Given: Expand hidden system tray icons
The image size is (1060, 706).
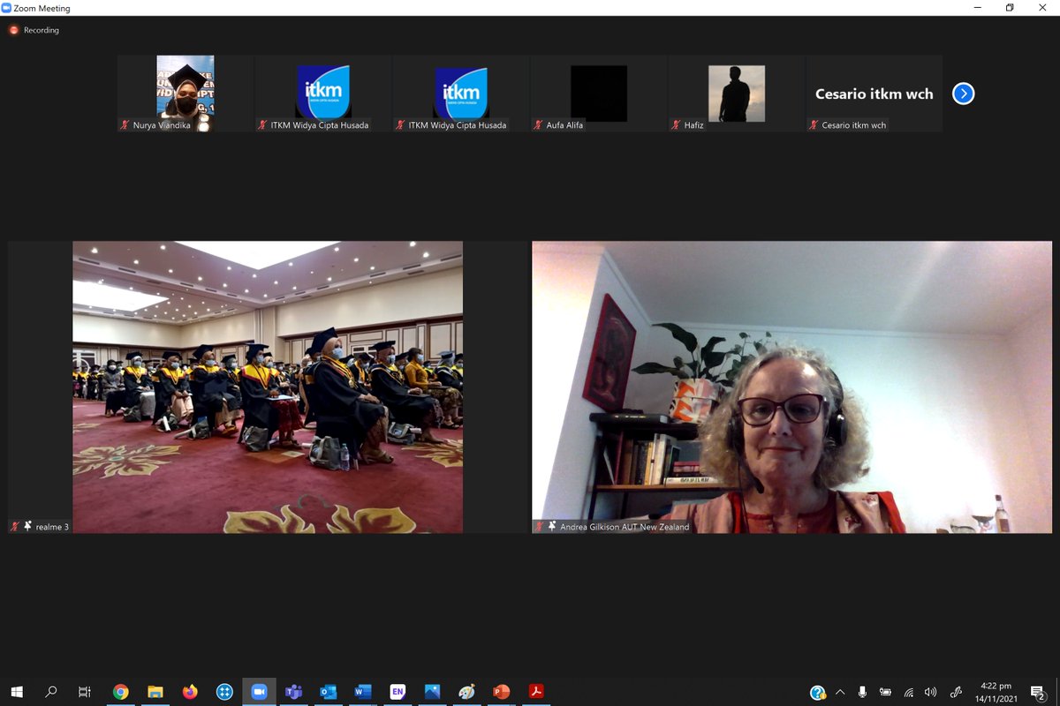Looking at the screenshot, I should click(840, 692).
